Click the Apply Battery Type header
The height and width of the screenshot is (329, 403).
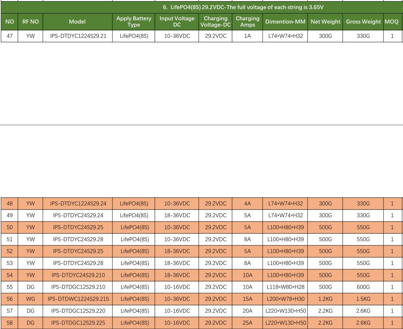(134, 22)
